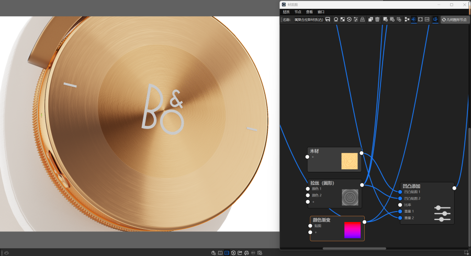This screenshot has height=256, width=471.
Task: Click the sliders icon on 凹凸添加 node
Action: coord(442,214)
